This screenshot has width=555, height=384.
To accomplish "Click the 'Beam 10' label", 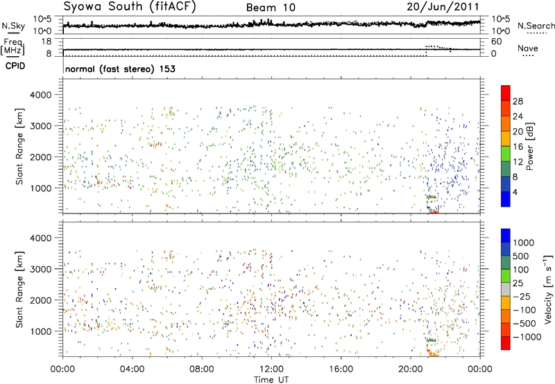I will 271,8.
